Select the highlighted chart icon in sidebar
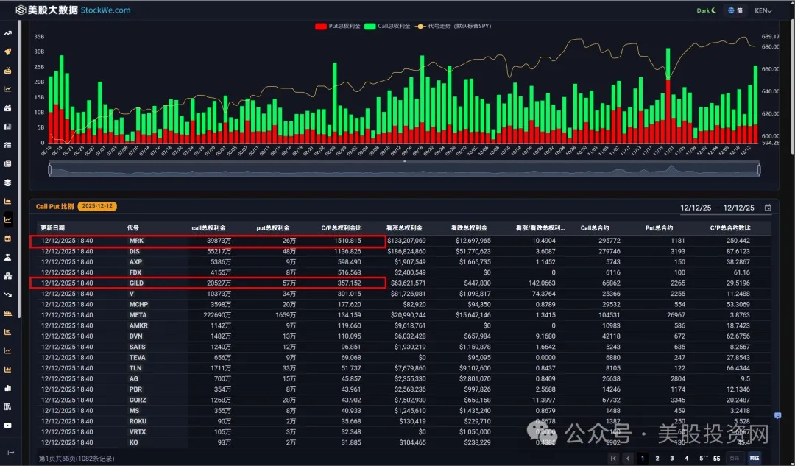The height and width of the screenshot is (466, 795). [8, 219]
